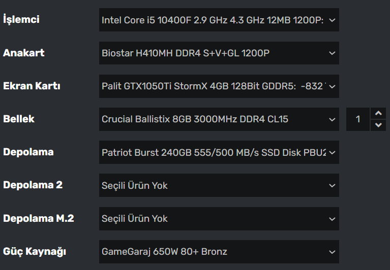Decrease the Bellek quantity with the down arrow
The image size is (390, 270).
click(x=378, y=125)
